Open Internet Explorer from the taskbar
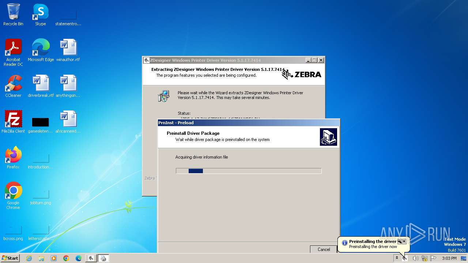This screenshot has width=468, height=263. click(29, 258)
